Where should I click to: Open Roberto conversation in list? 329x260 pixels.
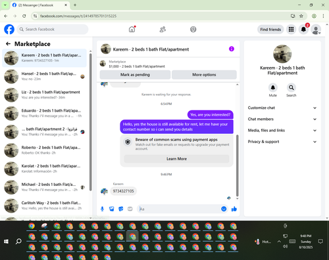coord(44,150)
